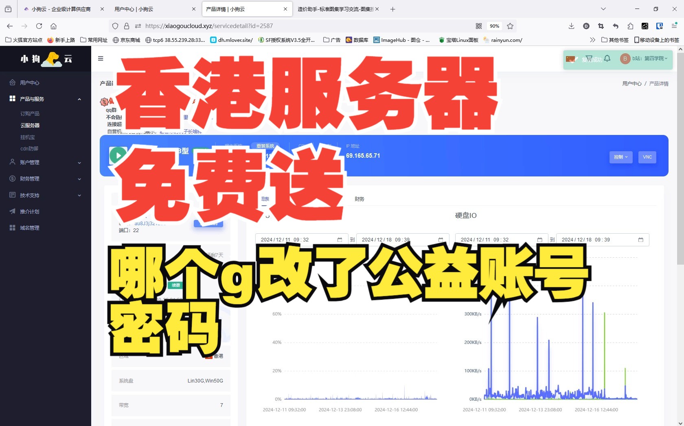Open the 京东商城 bookmark
The height and width of the screenshot is (426, 684).
[126, 40]
